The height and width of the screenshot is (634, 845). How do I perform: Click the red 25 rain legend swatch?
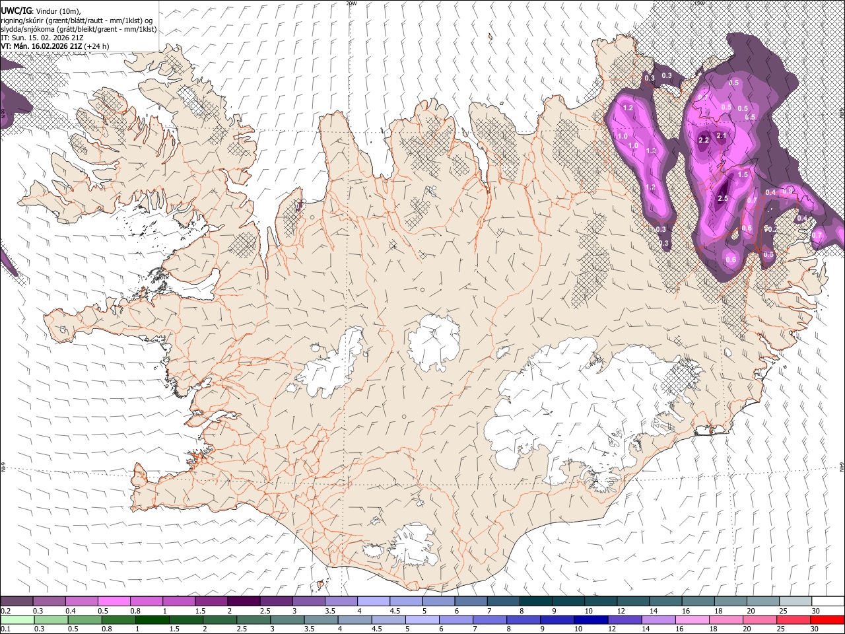click(793, 619)
